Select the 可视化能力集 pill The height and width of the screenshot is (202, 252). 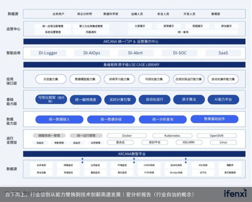click(154, 79)
